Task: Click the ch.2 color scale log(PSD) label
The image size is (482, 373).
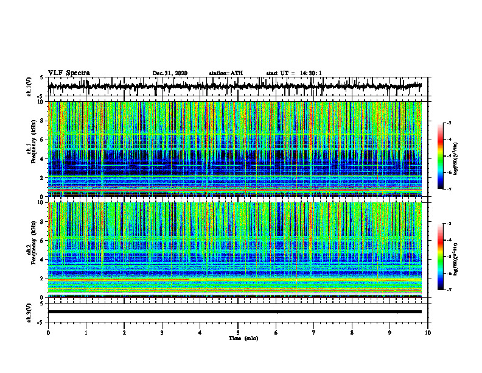Action: (x=456, y=260)
